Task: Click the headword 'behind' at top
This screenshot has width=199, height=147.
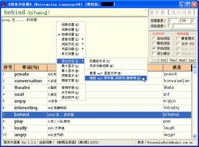Action: tap(15, 12)
